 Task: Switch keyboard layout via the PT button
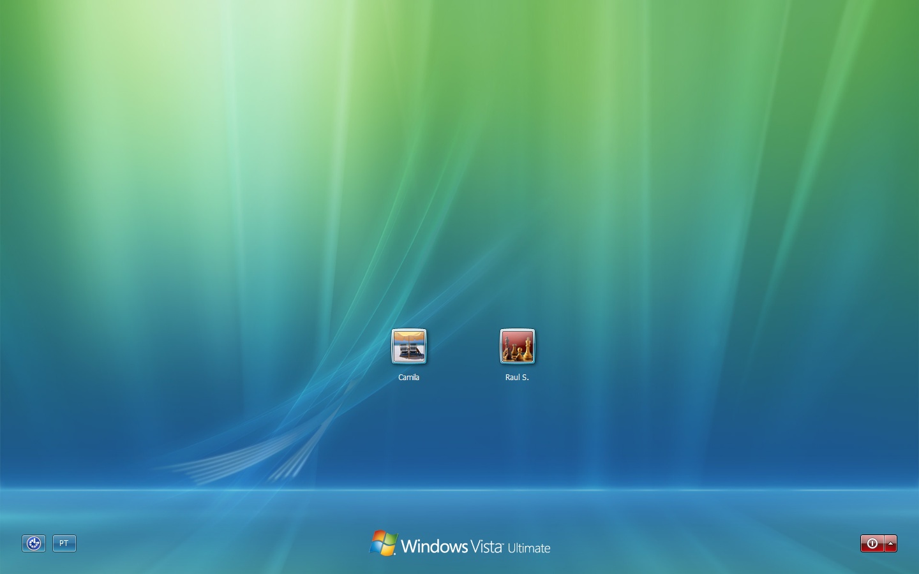point(64,543)
